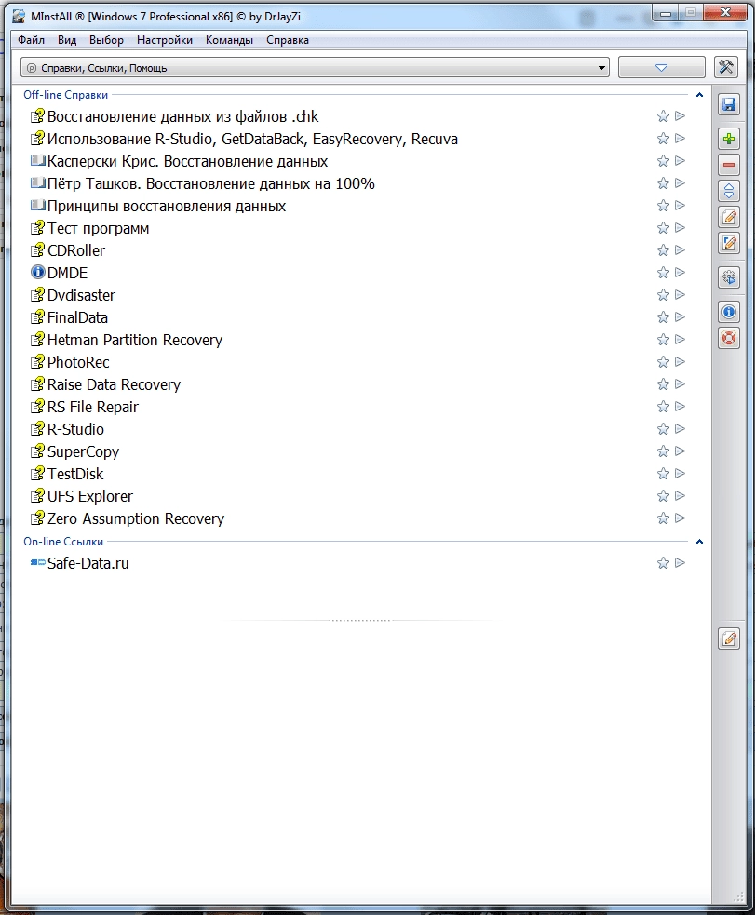Collapse the Off-line Справки group chevron
Screen dimensions: 755x915
[699, 95]
